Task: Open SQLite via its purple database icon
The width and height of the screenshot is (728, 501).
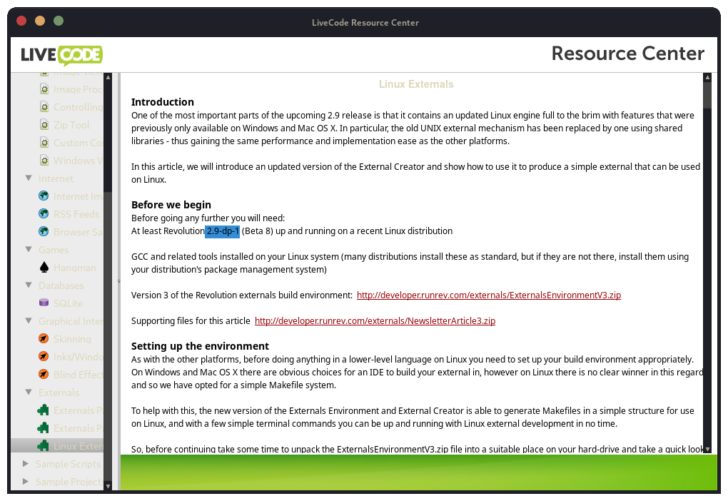Action: tap(44, 303)
